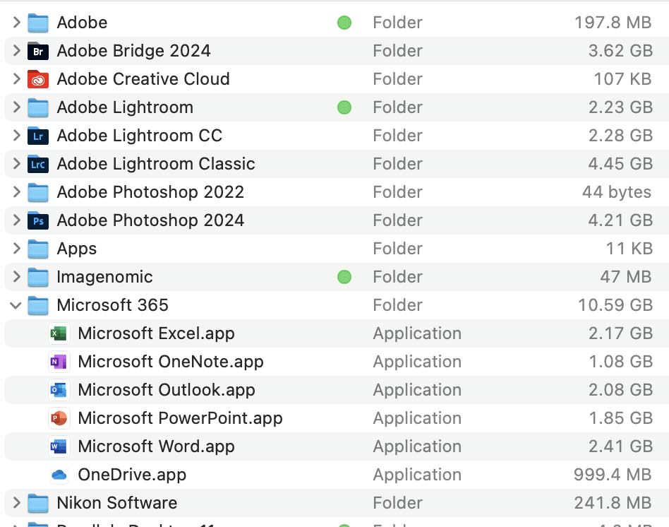
Task: Click the Adobe Lightroom Classic icon
Action: coord(37,164)
